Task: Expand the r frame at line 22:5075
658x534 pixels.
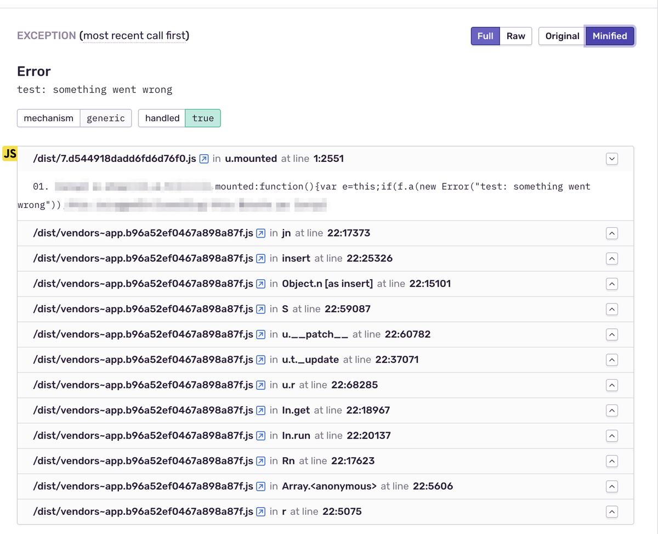Action: point(612,511)
